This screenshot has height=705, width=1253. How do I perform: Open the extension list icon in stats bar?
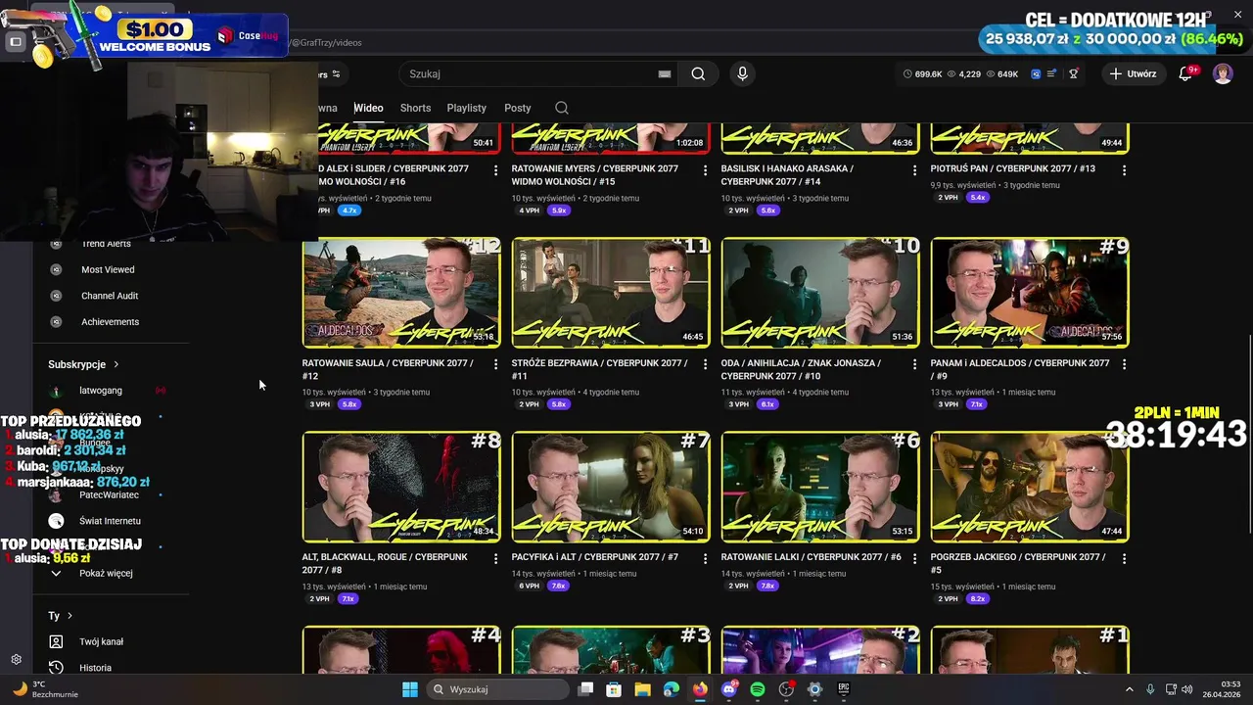pos(1052,73)
